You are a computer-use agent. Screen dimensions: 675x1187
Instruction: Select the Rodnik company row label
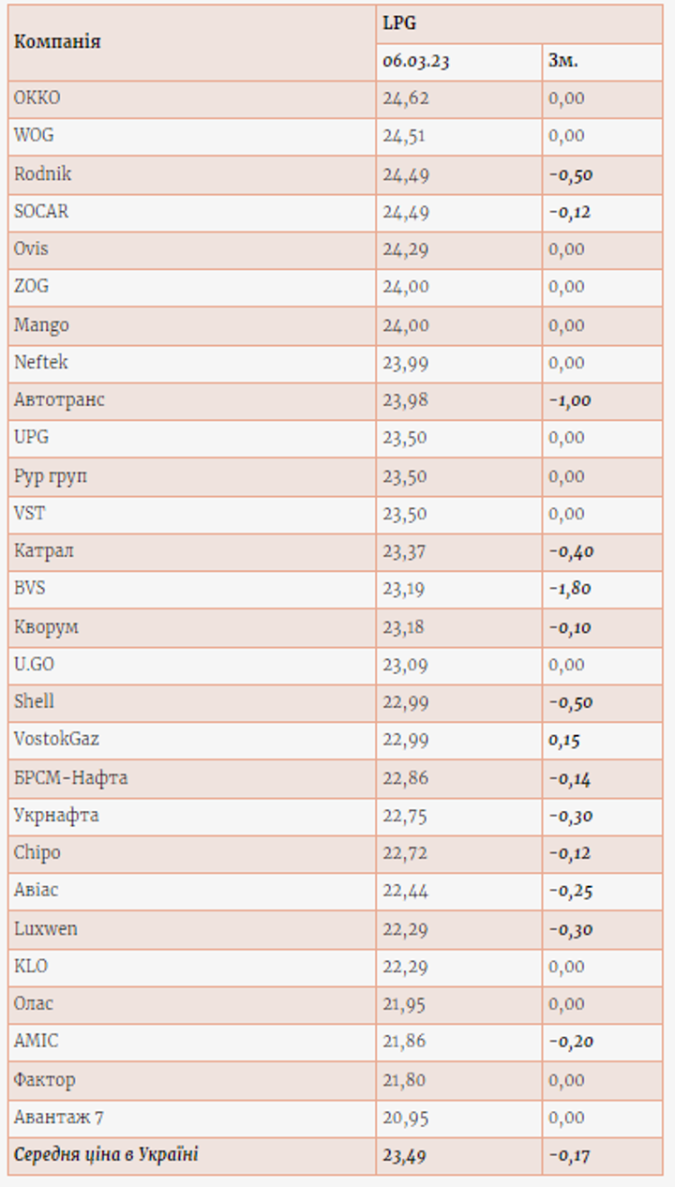(x=42, y=173)
